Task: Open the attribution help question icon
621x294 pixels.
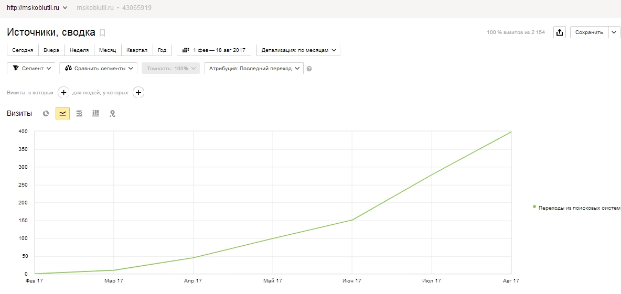Action: [x=309, y=69]
